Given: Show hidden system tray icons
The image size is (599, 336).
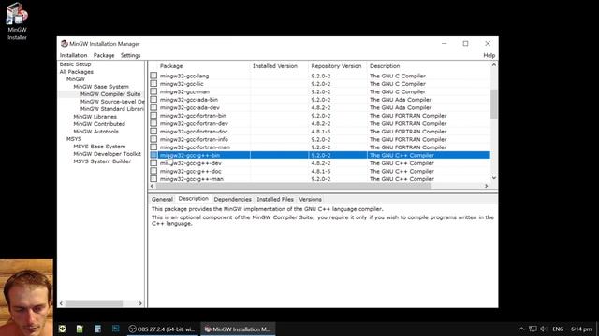Looking at the screenshot, I should pyautogui.click(x=521, y=329).
